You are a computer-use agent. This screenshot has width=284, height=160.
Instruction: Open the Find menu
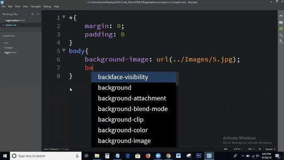click(18, 6)
